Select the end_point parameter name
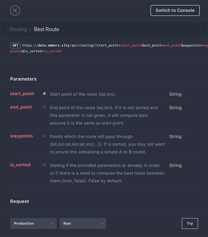The height and width of the screenshot is (237, 208). [x=21, y=107]
